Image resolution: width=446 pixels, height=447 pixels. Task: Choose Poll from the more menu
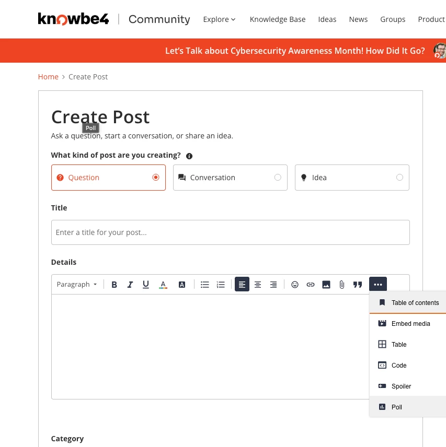click(x=408, y=407)
